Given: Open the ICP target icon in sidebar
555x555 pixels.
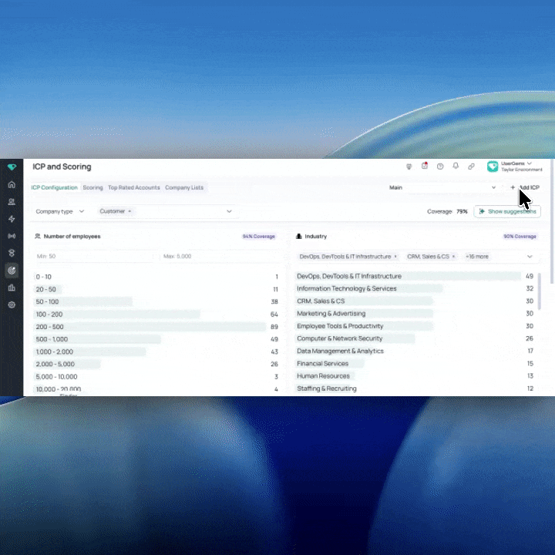Looking at the screenshot, I should [12, 271].
